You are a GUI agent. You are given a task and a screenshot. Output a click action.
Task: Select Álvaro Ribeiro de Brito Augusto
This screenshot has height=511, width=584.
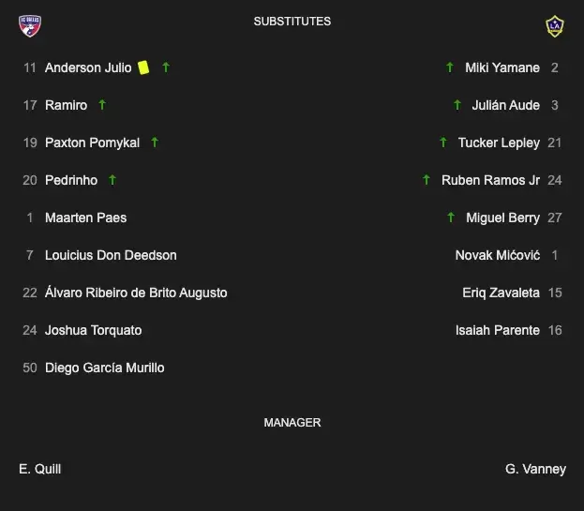pos(136,293)
